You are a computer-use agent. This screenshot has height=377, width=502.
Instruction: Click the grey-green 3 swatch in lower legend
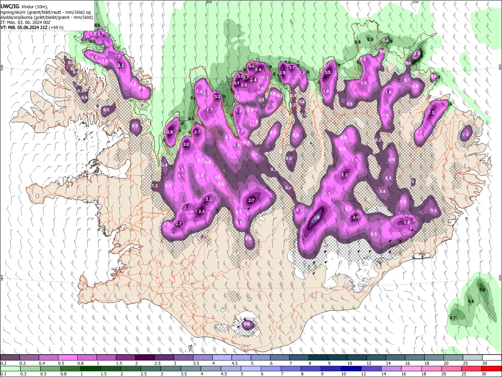click(171, 368)
